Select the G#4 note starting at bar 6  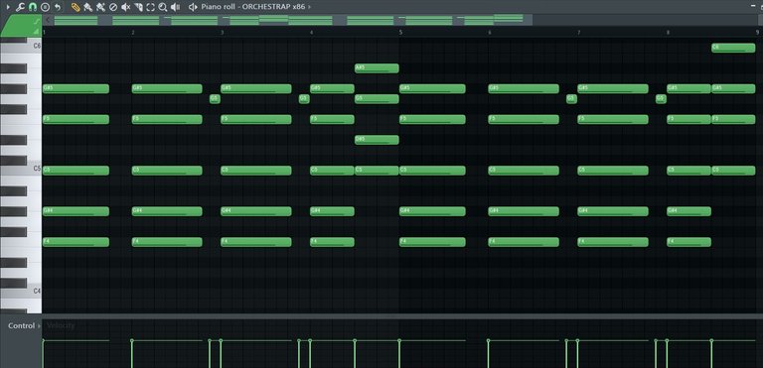(x=524, y=211)
